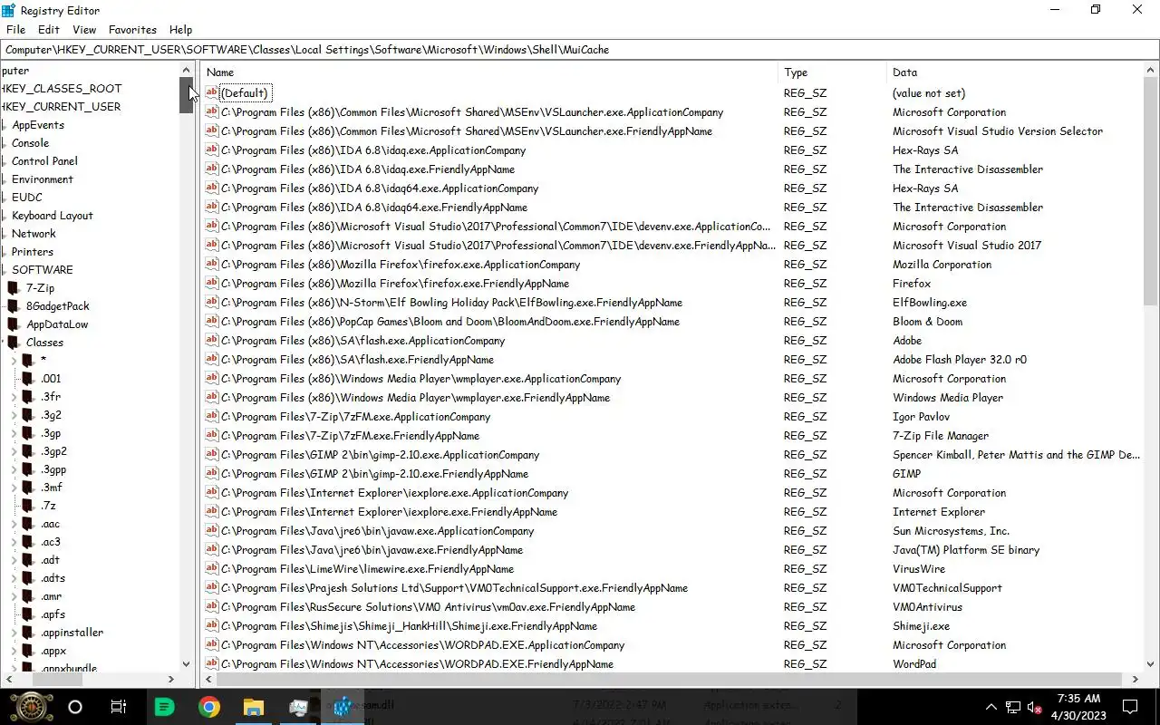Click the ab icon for gimp-2.10.exe.FriendlyAppName
The height and width of the screenshot is (725, 1160).
[211, 473]
